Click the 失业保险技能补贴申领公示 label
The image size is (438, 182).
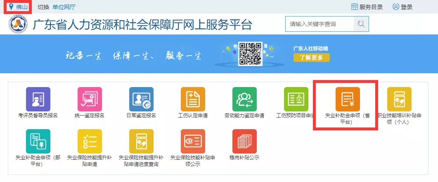coord(193,161)
